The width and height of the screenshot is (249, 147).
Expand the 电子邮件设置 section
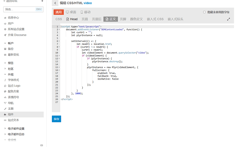click(x=5, y=129)
